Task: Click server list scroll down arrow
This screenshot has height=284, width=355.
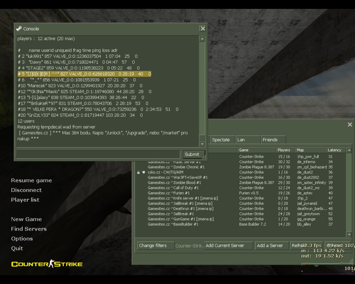Action: pyautogui.click(x=349, y=235)
